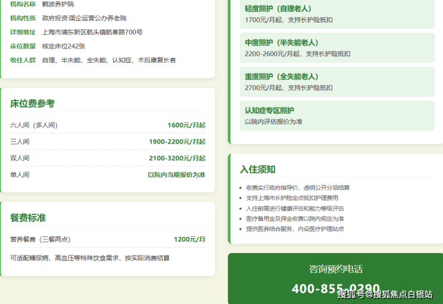Image resolution: width=443 pixels, height=304 pixels.
Task: Click the text 以院内当期报价为准
Action: pos(177,175)
